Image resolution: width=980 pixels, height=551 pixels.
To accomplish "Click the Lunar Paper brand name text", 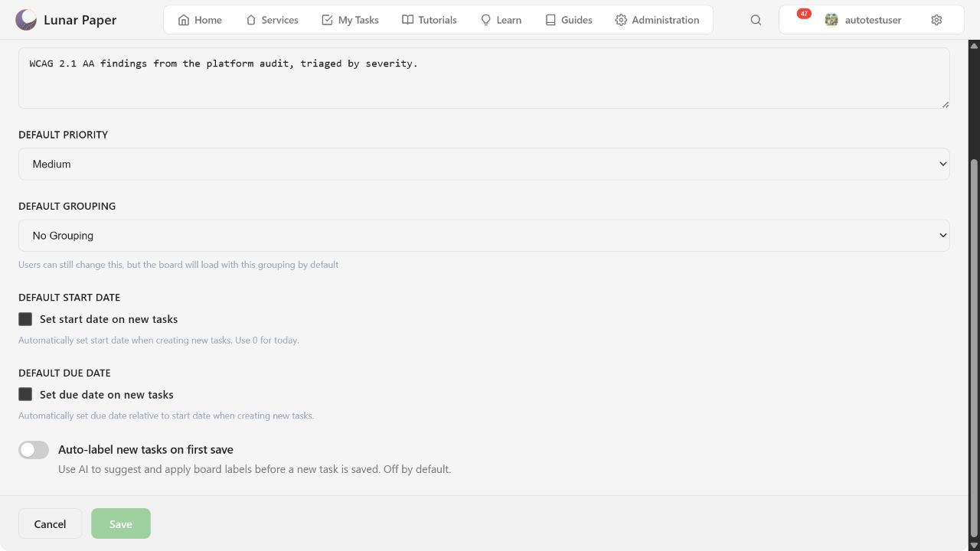I will (80, 20).
